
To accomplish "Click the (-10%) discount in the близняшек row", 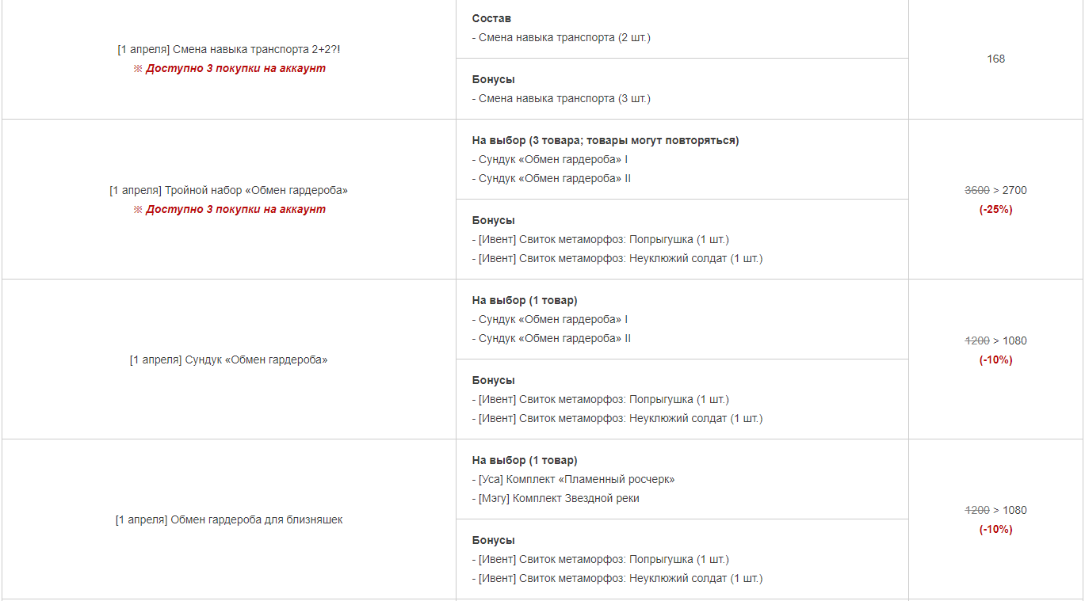I will click(995, 529).
